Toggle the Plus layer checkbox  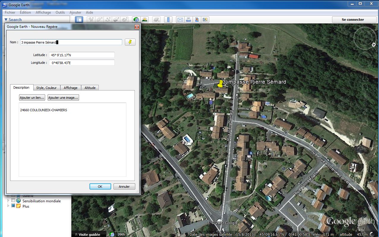[x=13, y=206]
